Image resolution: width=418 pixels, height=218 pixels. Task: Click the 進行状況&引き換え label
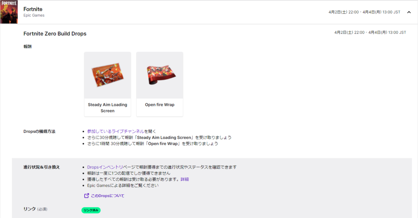(42, 167)
